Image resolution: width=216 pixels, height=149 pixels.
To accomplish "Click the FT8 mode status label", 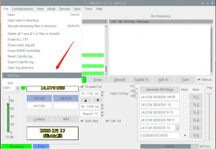I will click(x=41, y=146).
